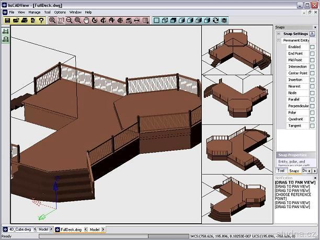The image size is (320, 240).
Task: Click the circular-arrow orbit icon next to the hand
Action: tap(95, 20)
